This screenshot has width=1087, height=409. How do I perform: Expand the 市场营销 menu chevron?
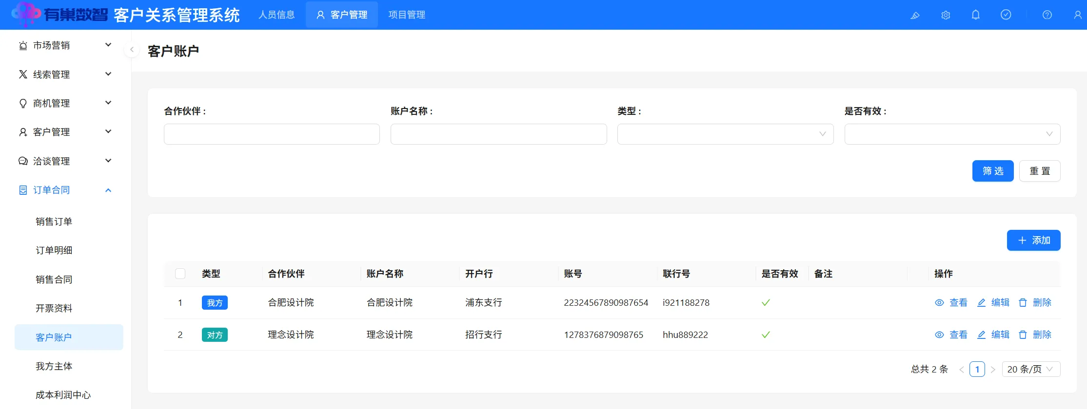tap(108, 45)
